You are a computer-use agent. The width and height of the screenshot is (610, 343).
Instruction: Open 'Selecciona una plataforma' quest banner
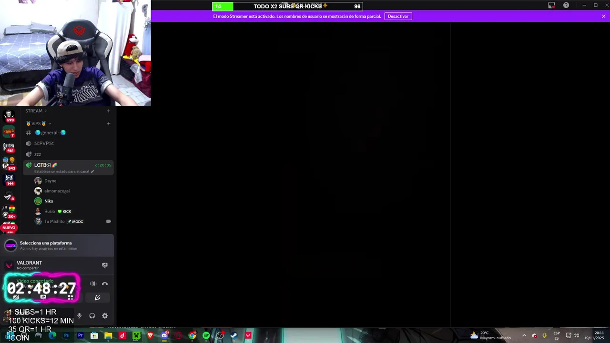coord(57,245)
